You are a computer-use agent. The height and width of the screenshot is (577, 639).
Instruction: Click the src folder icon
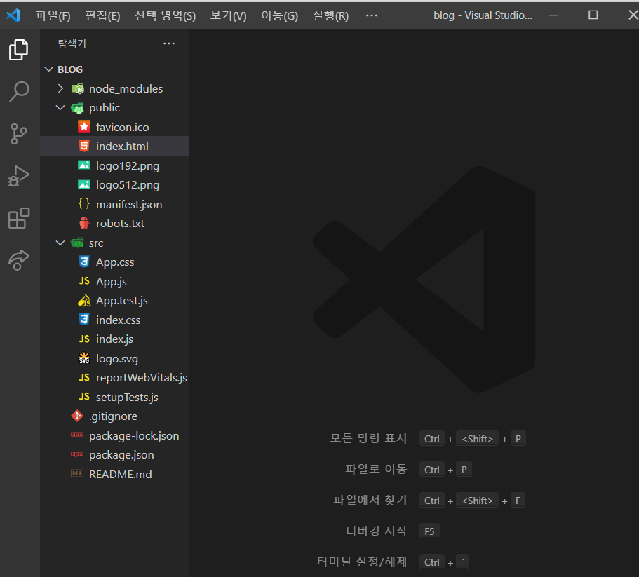(x=77, y=243)
